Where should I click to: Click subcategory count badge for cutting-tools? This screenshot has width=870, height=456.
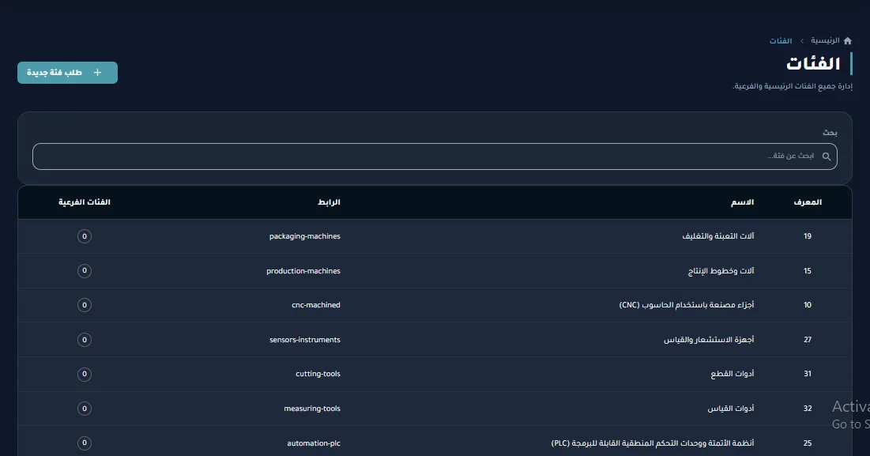85,374
